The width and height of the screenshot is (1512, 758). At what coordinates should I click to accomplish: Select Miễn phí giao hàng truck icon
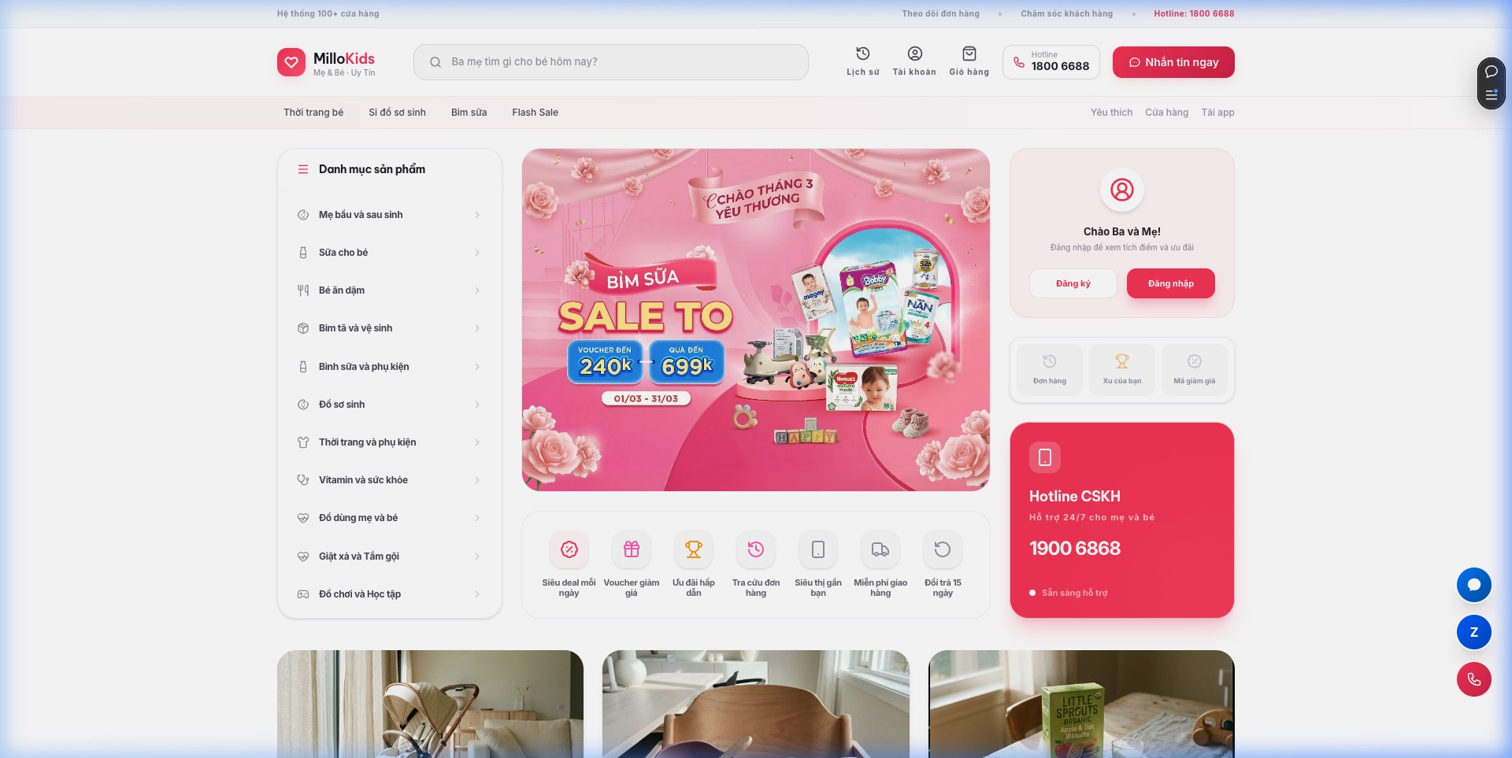tap(880, 550)
